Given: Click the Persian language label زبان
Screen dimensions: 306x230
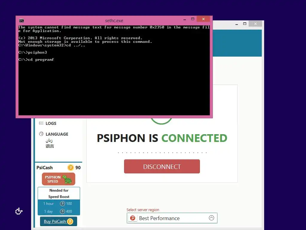Looking at the screenshot, I should 49,141.
